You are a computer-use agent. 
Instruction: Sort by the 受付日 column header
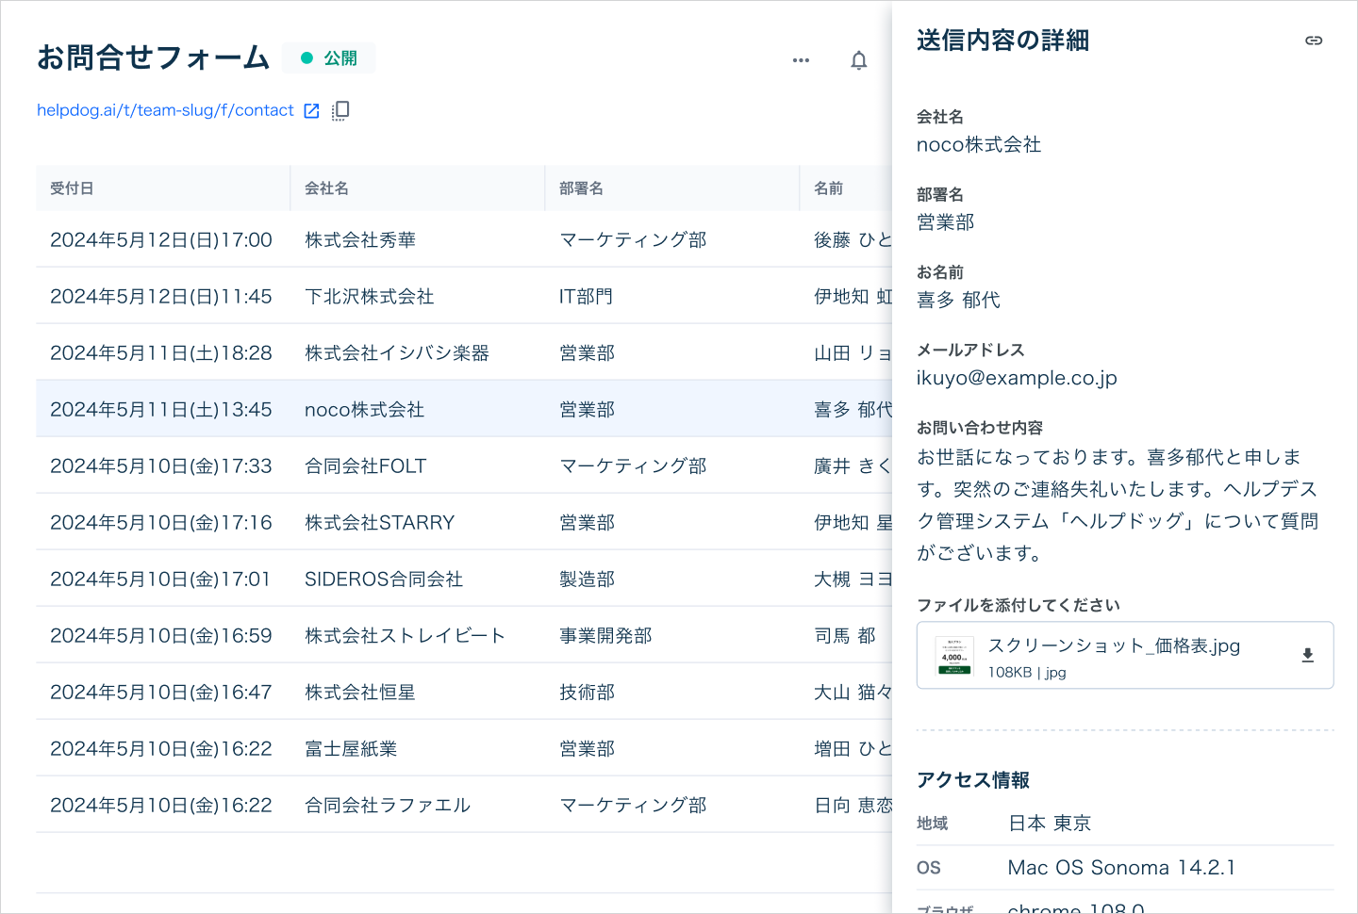tap(72, 188)
